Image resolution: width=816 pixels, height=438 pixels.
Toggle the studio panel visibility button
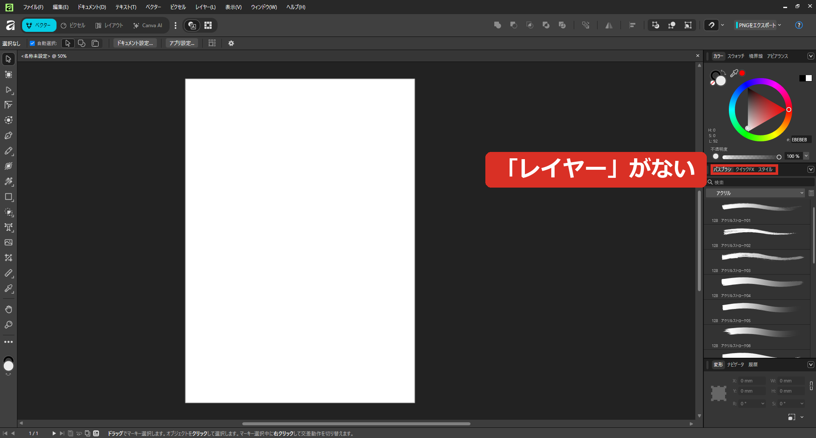[193, 25]
